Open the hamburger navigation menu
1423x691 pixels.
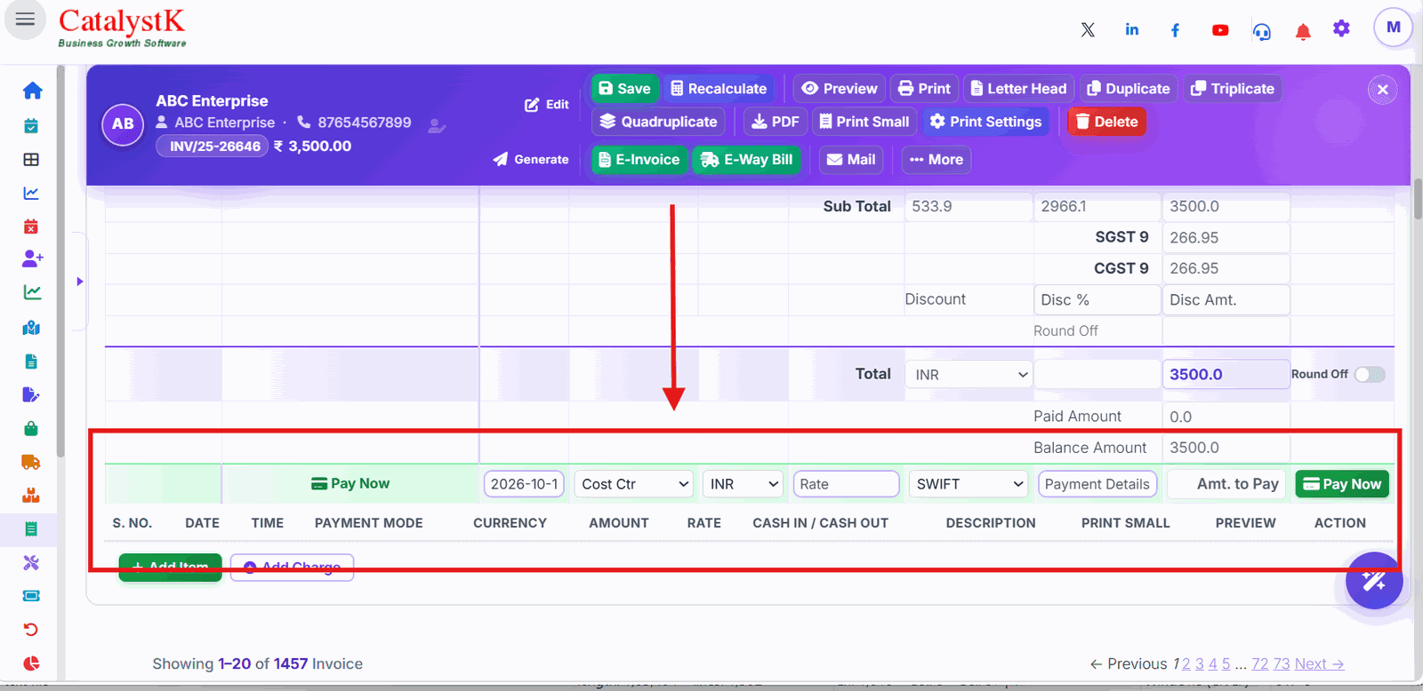25,20
